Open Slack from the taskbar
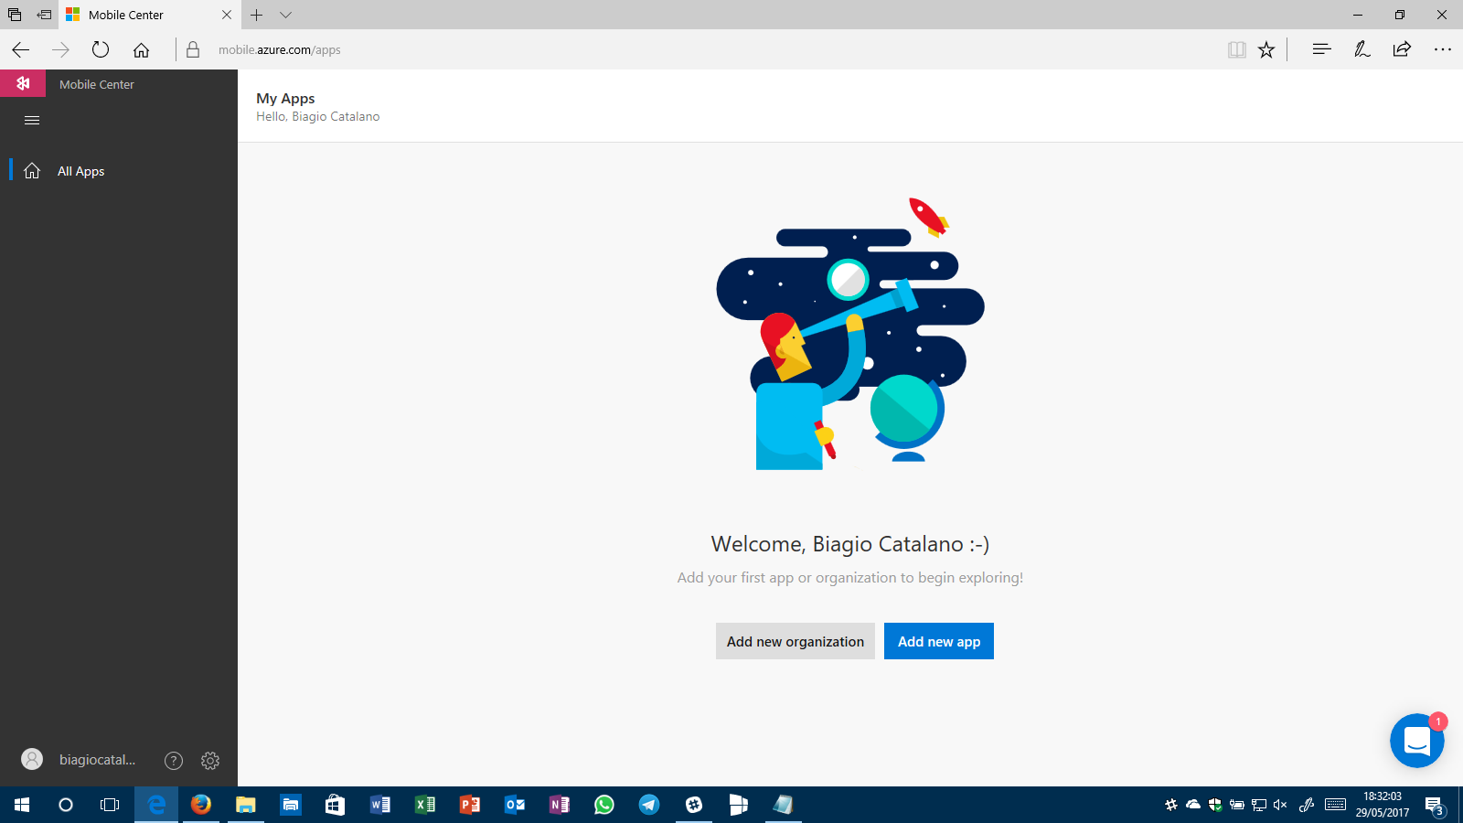Screen dimensions: 1463x823 click(x=694, y=805)
